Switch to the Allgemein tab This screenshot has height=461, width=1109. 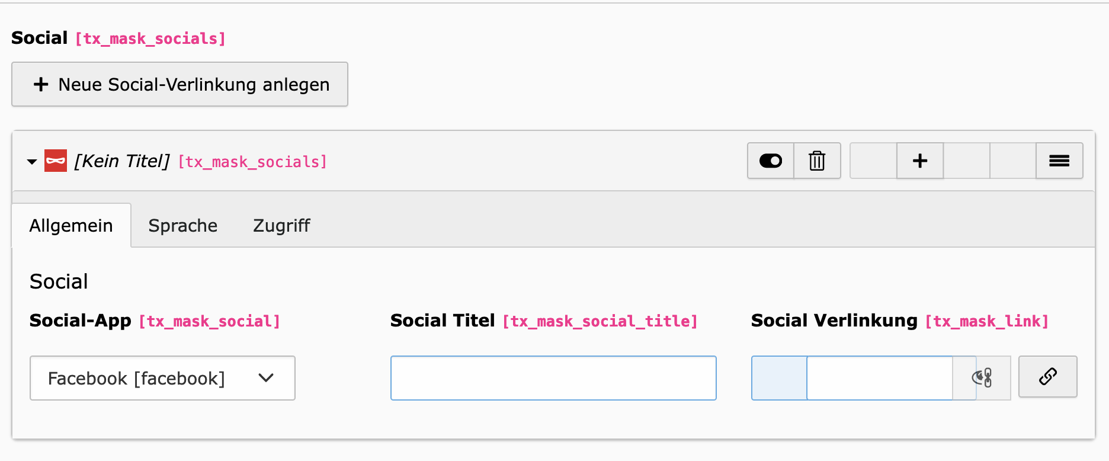(71, 226)
